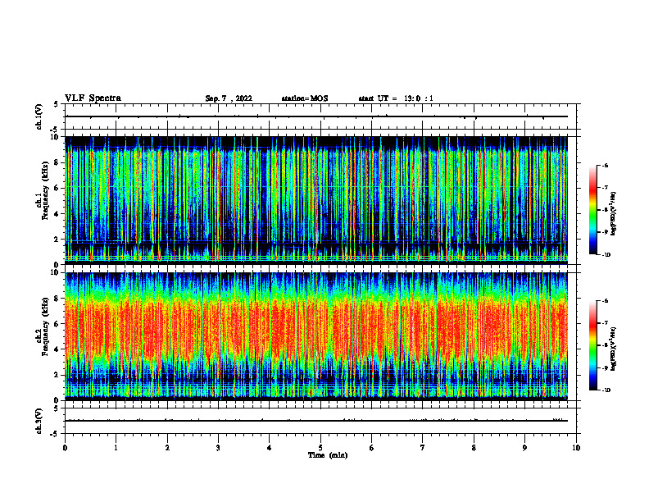Click the ch.3(V) axis label
This screenshot has width=649, height=502.
pos(39,422)
